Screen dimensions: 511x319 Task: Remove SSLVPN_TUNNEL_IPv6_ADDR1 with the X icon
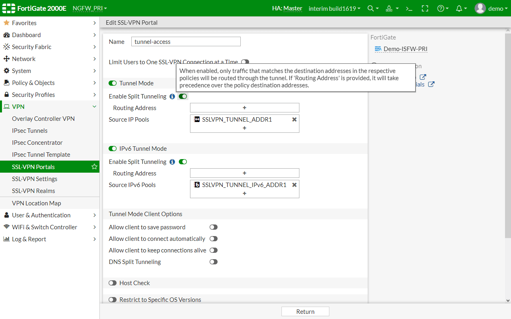[x=294, y=185]
